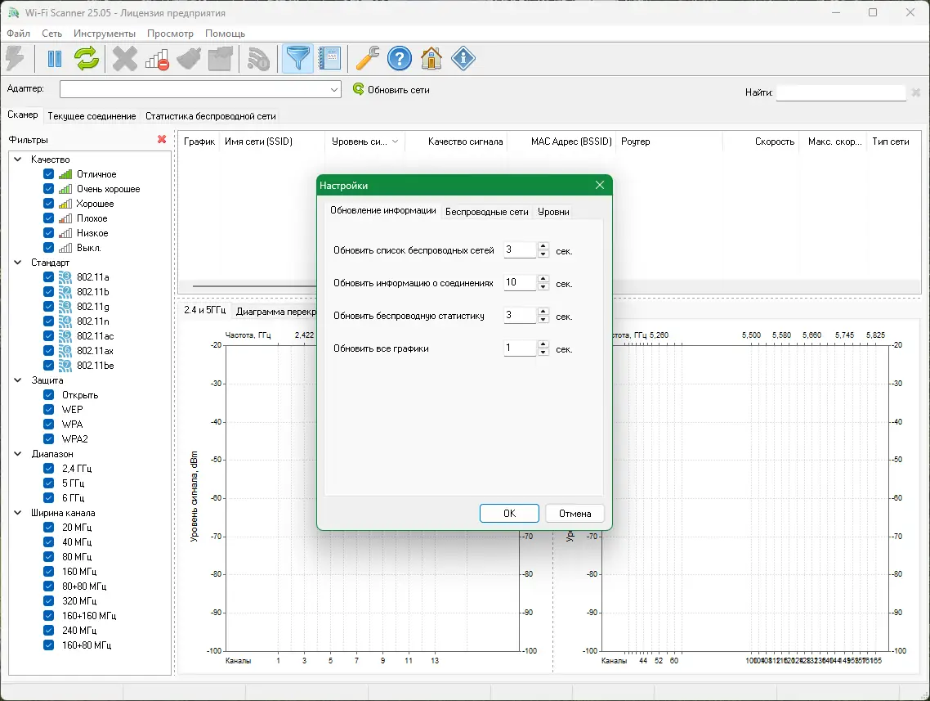Click the Pause scanning toolbar icon
Viewport: 930px width, 701px height.
tap(55, 58)
